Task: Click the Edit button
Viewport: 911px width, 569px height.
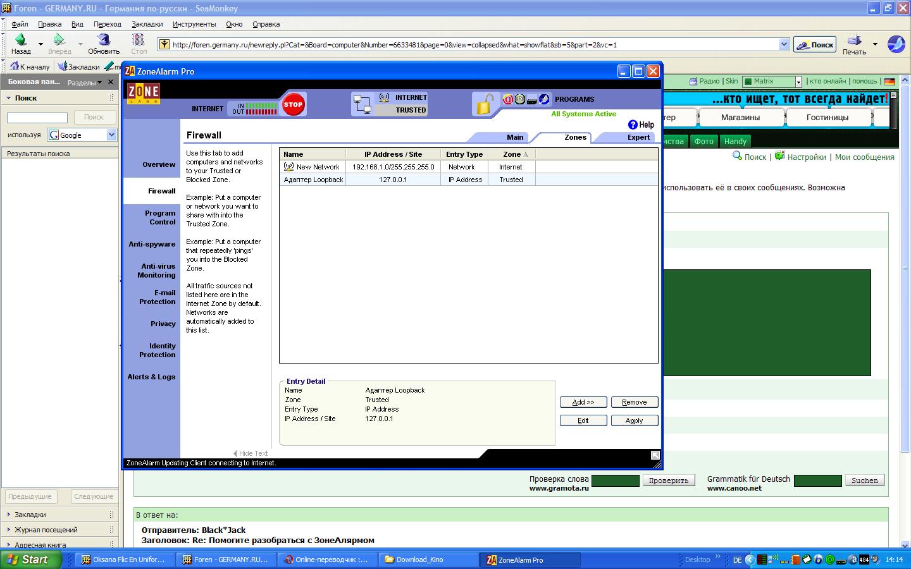Action: 583,420
